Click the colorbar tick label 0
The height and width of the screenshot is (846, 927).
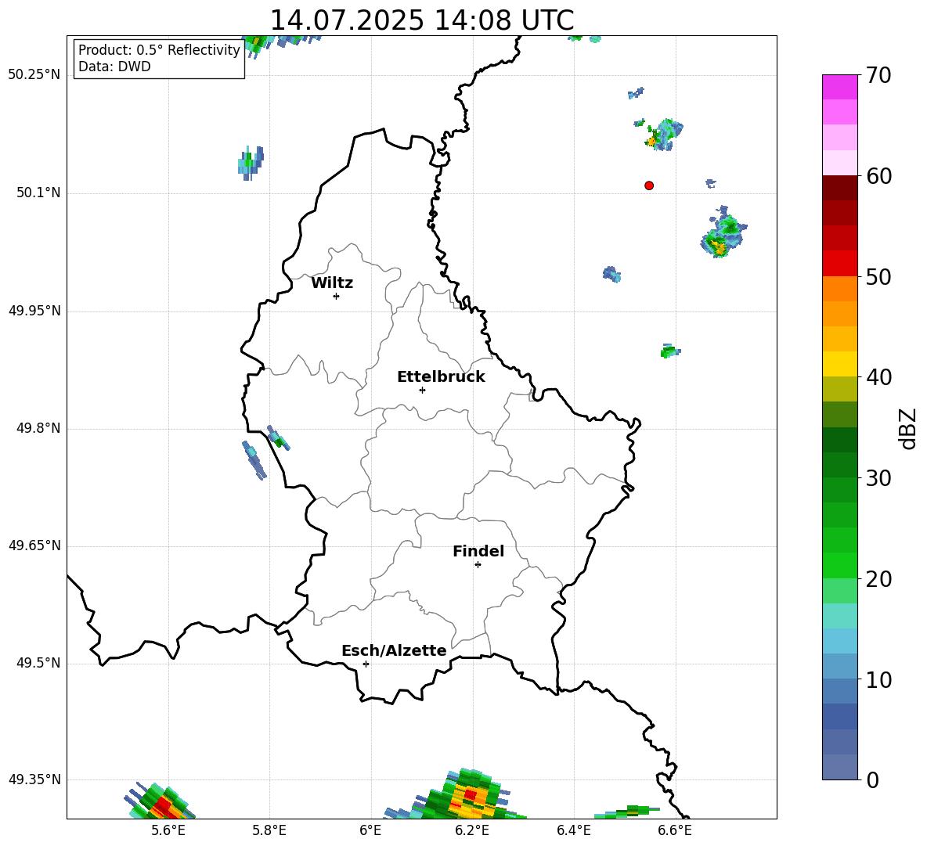pyautogui.click(x=873, y=780)
